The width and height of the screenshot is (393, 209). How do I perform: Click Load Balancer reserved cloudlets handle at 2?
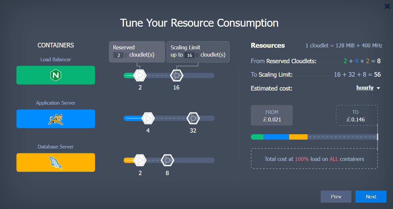tap(140, 76)
